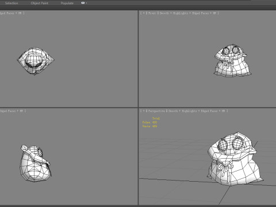
Task: Open Front viewport [+] general menu
Action: coord(144,13)
